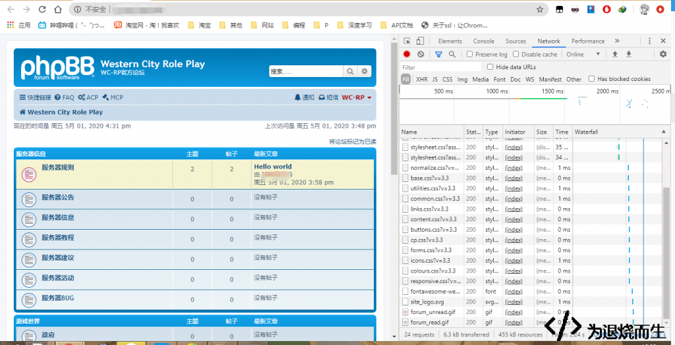Filter requests by Font type
675x345 pixels.
click(x=500, y=79)
